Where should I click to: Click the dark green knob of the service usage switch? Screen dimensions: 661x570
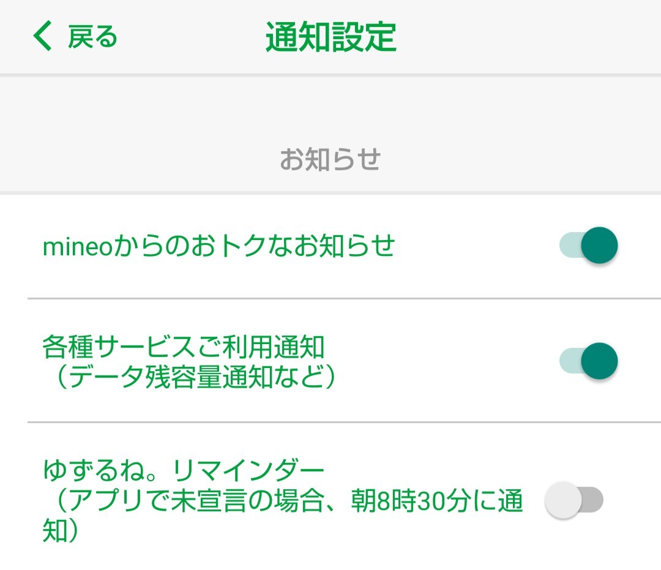599,361
